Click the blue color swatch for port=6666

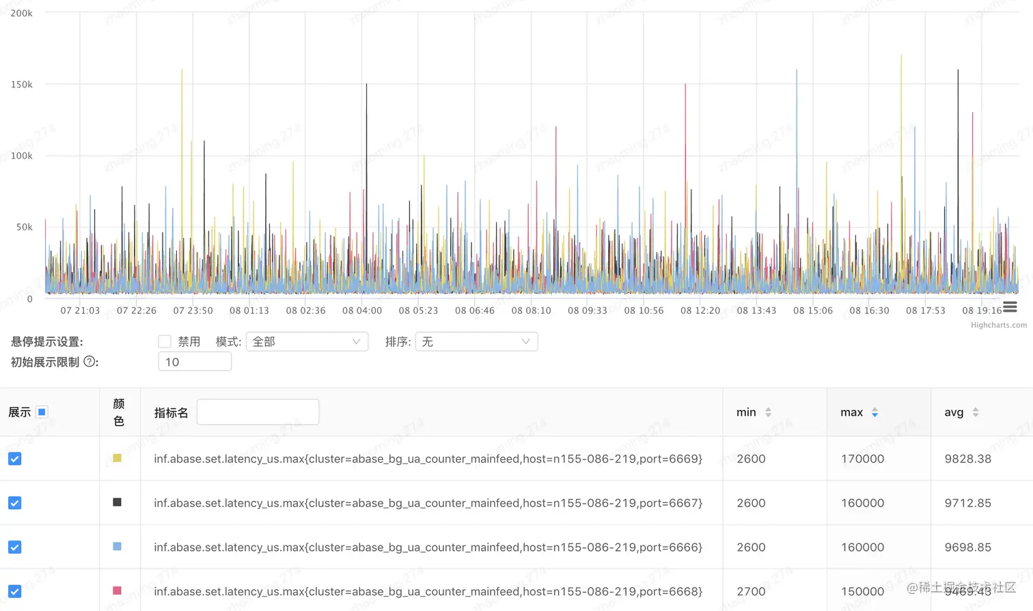117,547
